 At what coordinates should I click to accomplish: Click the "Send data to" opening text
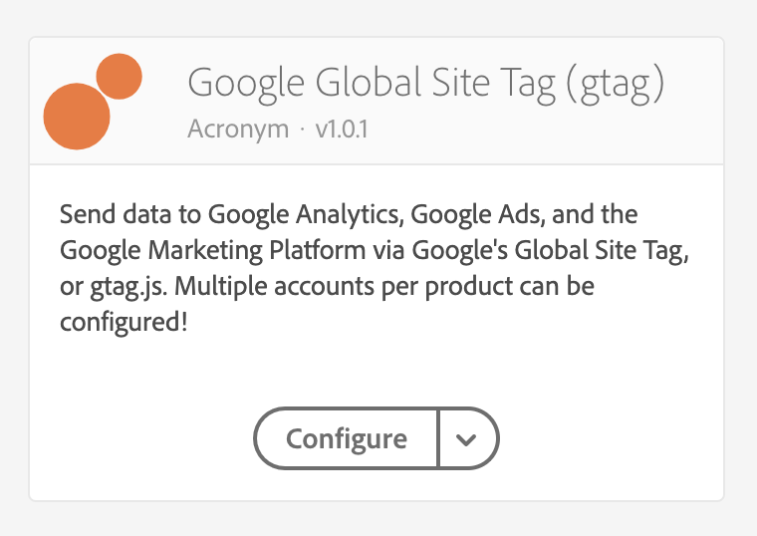tap(130, 214)
